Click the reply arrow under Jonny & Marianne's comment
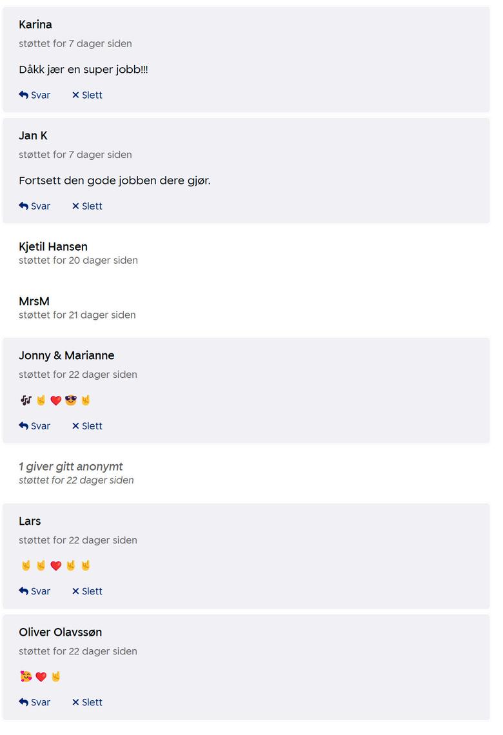The height and width of the screenshot is (735, 503). click(24, 426)
